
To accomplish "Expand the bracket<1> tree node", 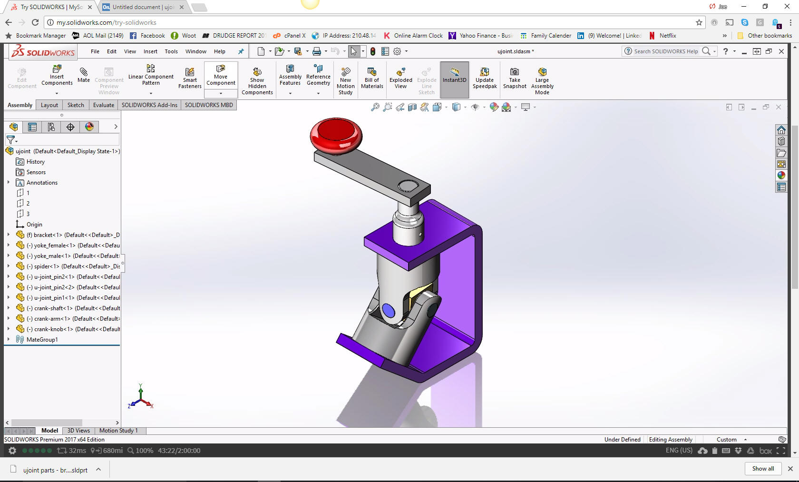I will click(x=9, y=235).
